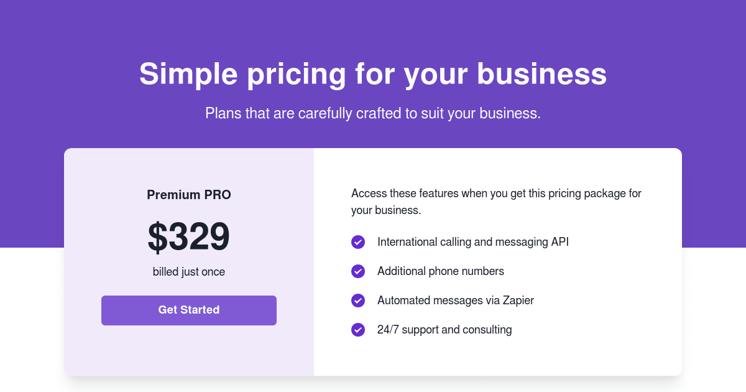Click the word 'business' in the main heading

click(x=542, y=74)
